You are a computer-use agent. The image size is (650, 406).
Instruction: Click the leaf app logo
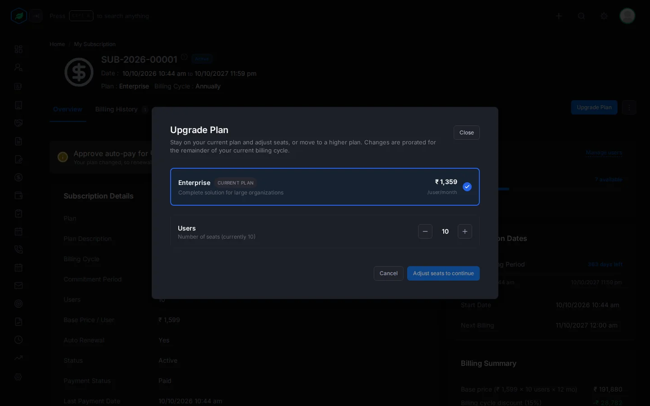coord(19,16)
